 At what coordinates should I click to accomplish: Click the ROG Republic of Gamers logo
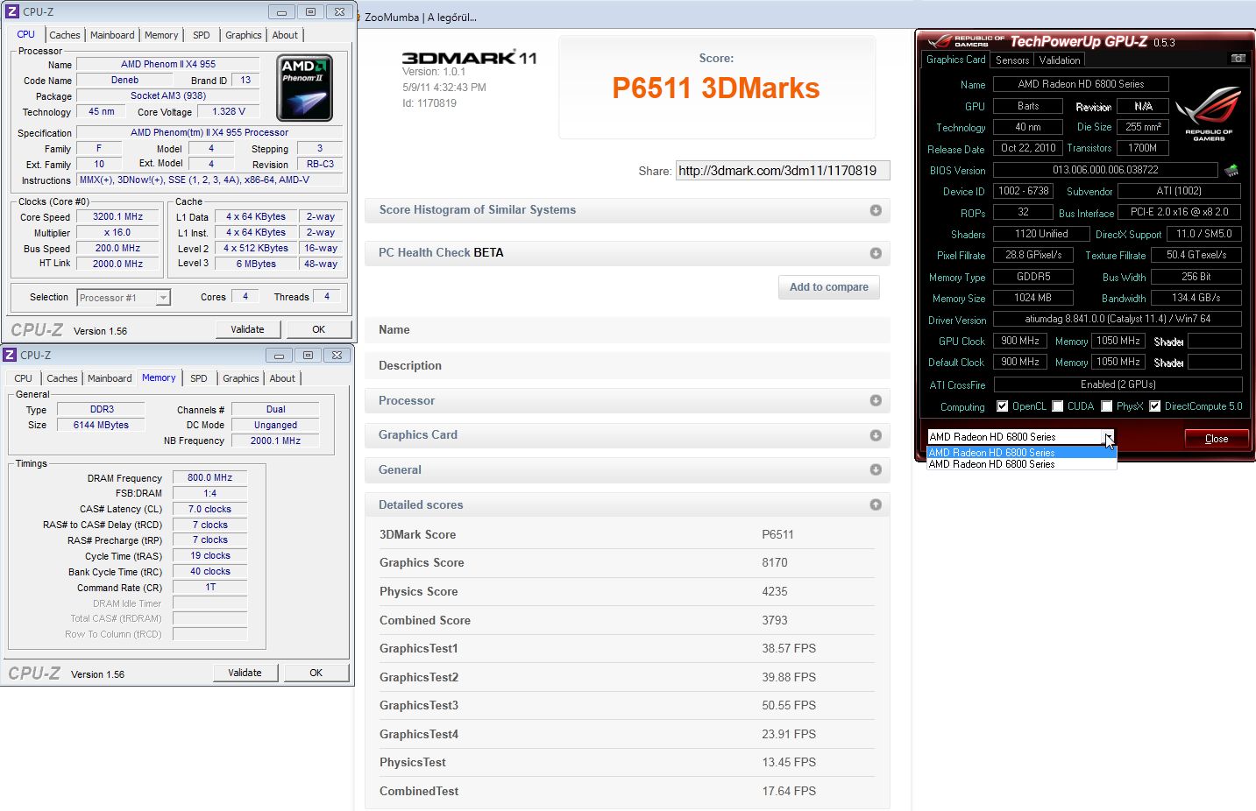point(1209,113)
